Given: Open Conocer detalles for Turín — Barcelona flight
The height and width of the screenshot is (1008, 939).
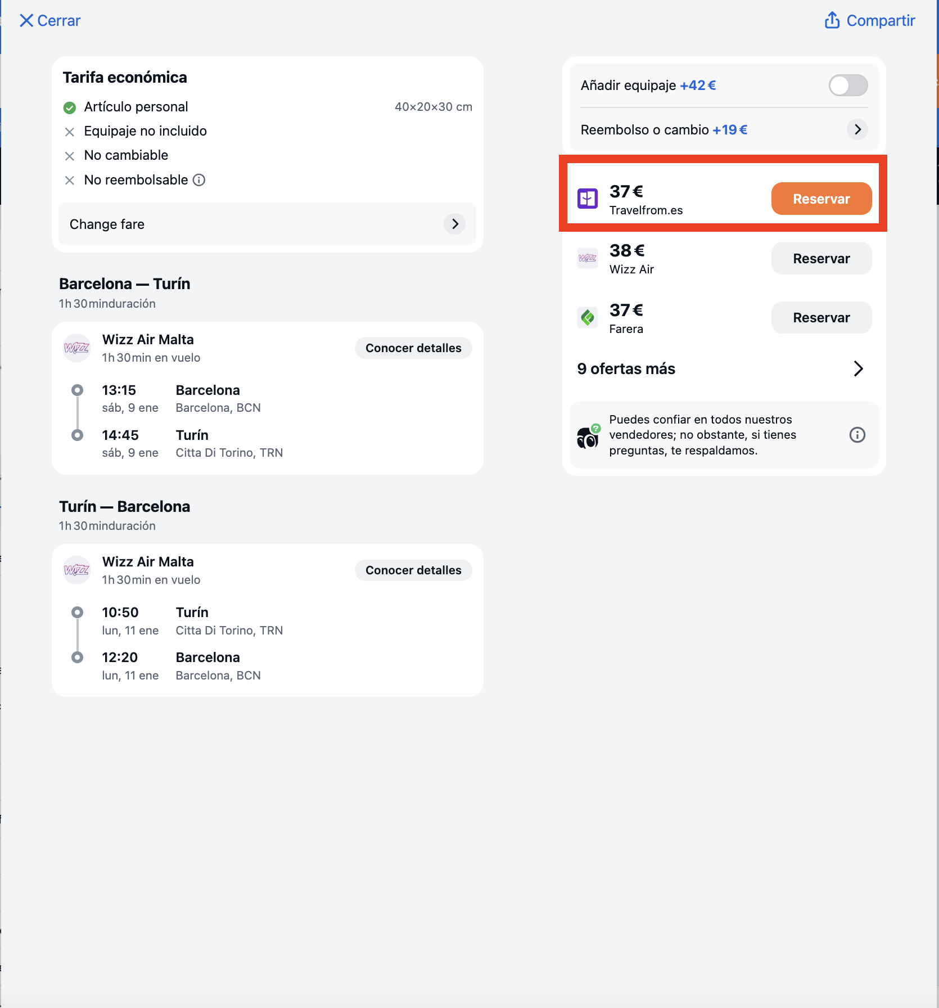Looking at the screenshot, I should (x=413, y=570).
